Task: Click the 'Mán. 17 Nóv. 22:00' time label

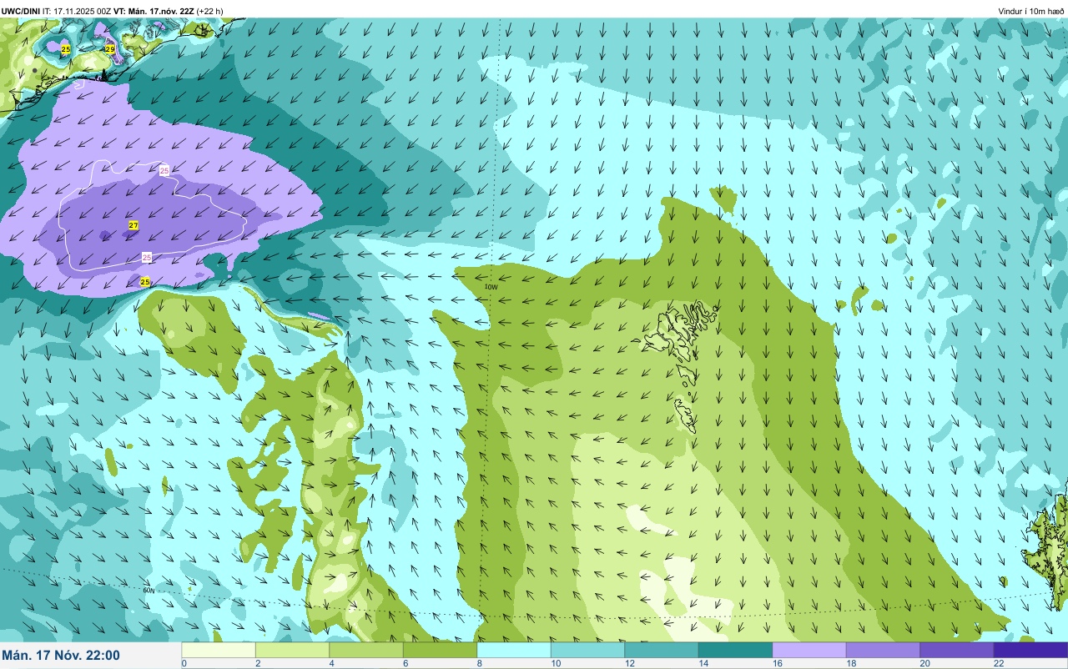Action: pos(61,656)
